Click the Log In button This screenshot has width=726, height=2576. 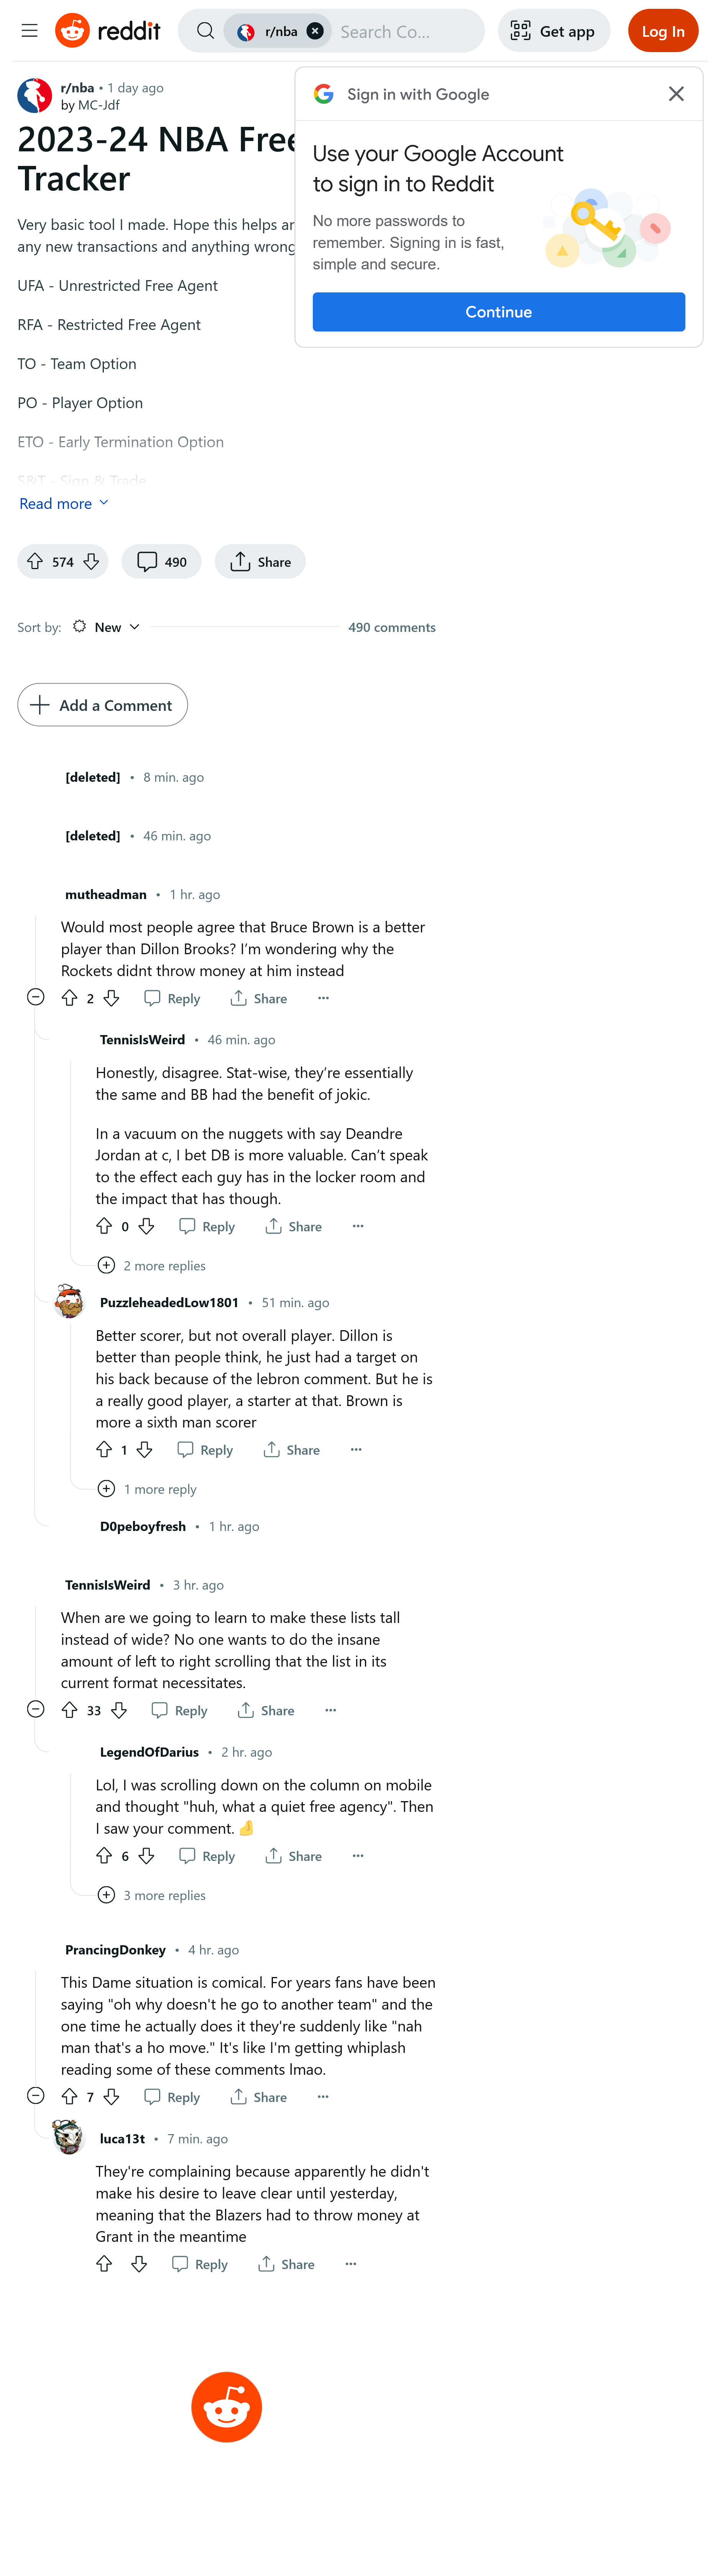pos(662,31)
